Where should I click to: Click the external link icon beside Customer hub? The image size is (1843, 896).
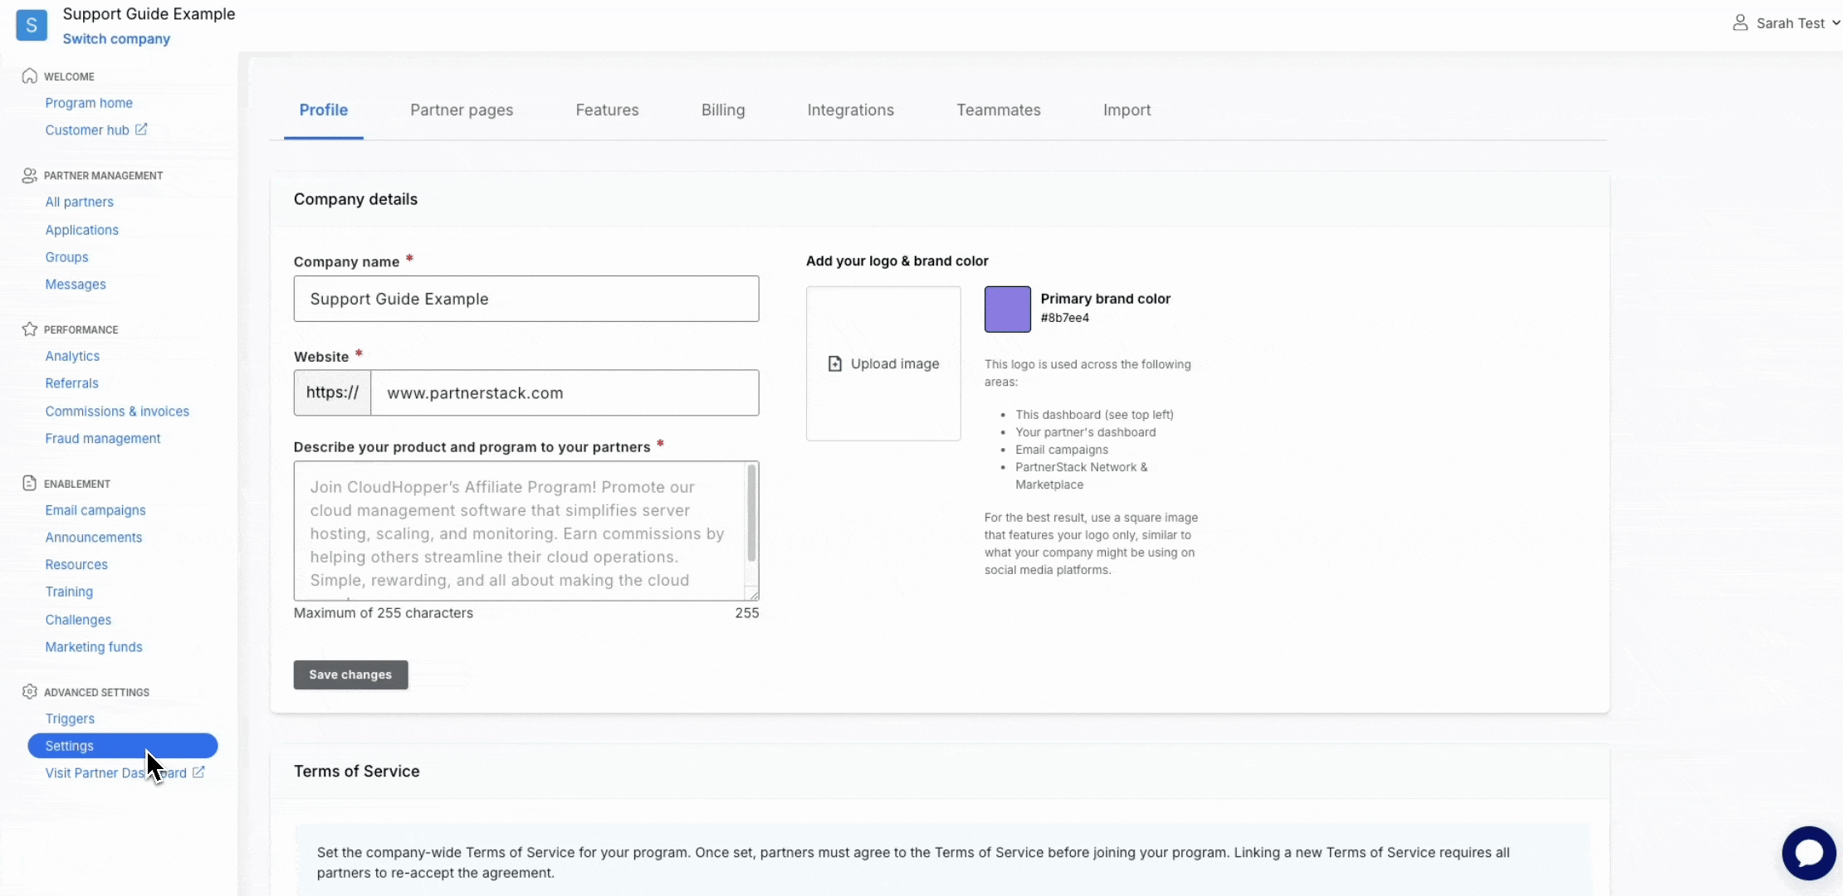pyautogui.click(x=141, y=129)
